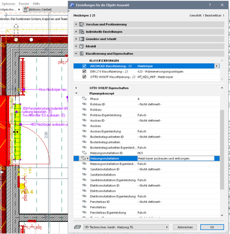Click link icon of Sanitärinstallation ID row

84,169
